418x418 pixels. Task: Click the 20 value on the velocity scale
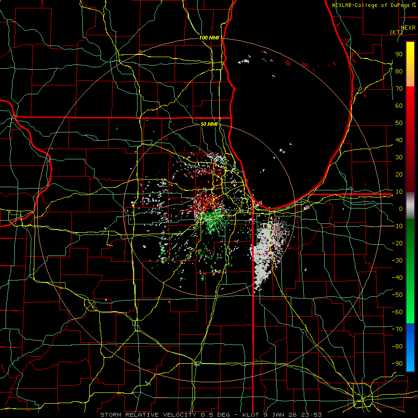[399, 175]
